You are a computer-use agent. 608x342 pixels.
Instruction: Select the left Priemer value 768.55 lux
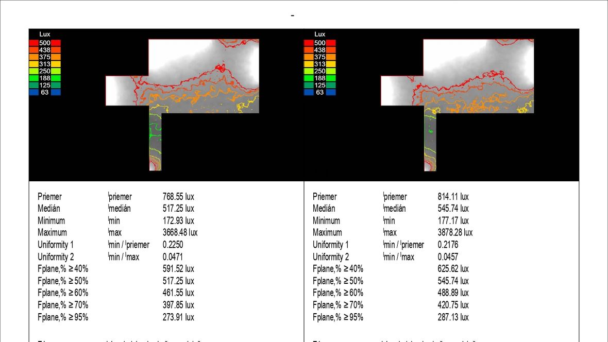click(x=178, y=197)
